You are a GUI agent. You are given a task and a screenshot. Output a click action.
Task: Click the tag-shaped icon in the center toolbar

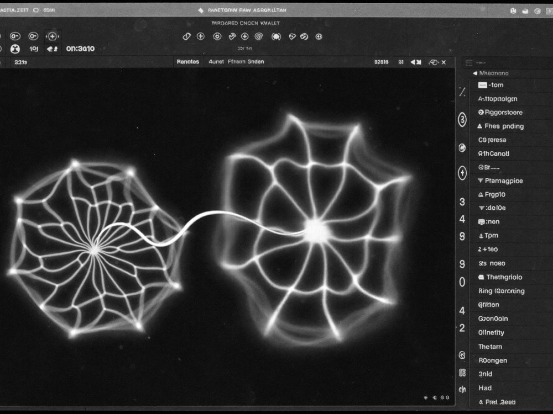(x=292, y=36)
